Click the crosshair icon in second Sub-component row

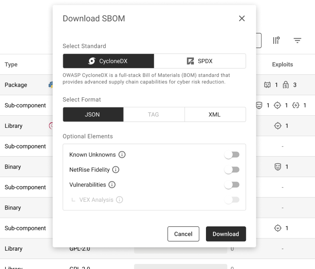(x=277, y=105)
